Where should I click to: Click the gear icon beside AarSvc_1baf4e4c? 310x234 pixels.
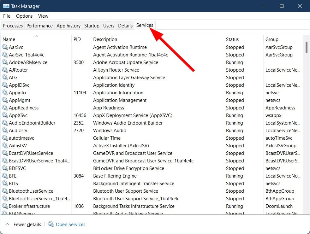click(x=5, y=55)
